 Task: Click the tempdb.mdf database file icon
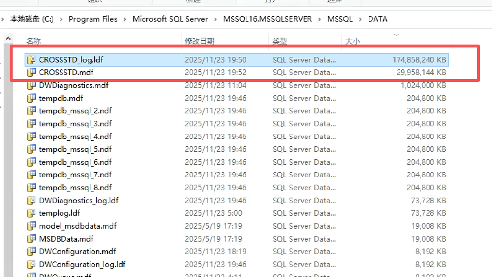tap(31, 98)
